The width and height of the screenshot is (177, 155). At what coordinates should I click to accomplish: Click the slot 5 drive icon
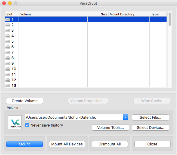coord(8,42)
